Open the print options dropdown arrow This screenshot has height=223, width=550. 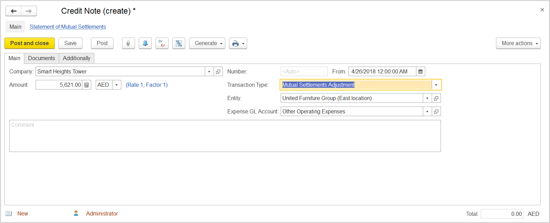point(243,43)
